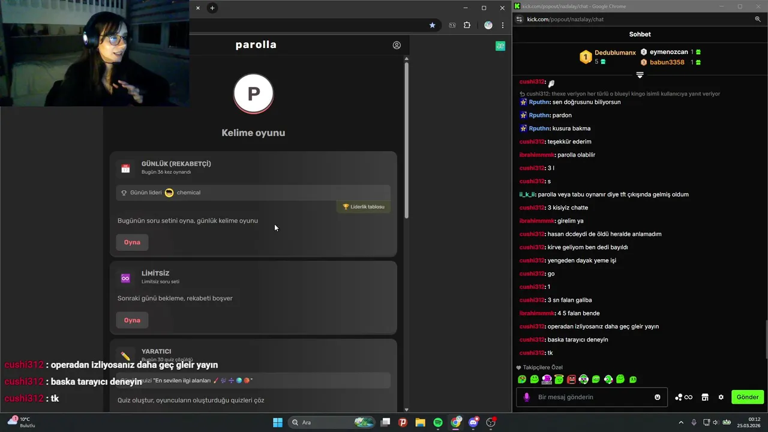Viewport: 768px width, 432px height.
Task: Open the weather widget showing 10°C
Action: [x=22, y=422]
